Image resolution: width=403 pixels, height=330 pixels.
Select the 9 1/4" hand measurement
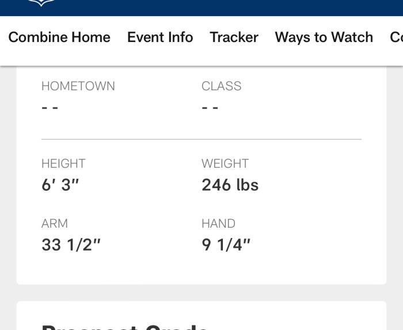point(226,244)
